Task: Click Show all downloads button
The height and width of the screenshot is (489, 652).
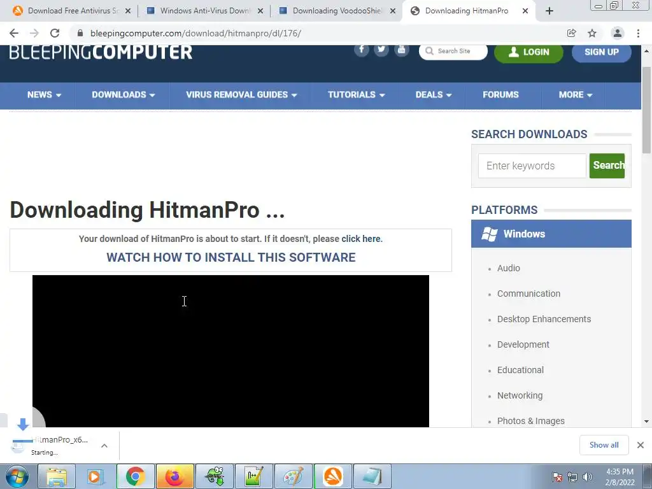Action: click(x=604, y=445)
